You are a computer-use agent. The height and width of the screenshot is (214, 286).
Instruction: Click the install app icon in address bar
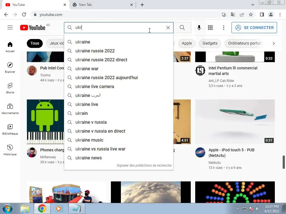click(x=224, y=14)
